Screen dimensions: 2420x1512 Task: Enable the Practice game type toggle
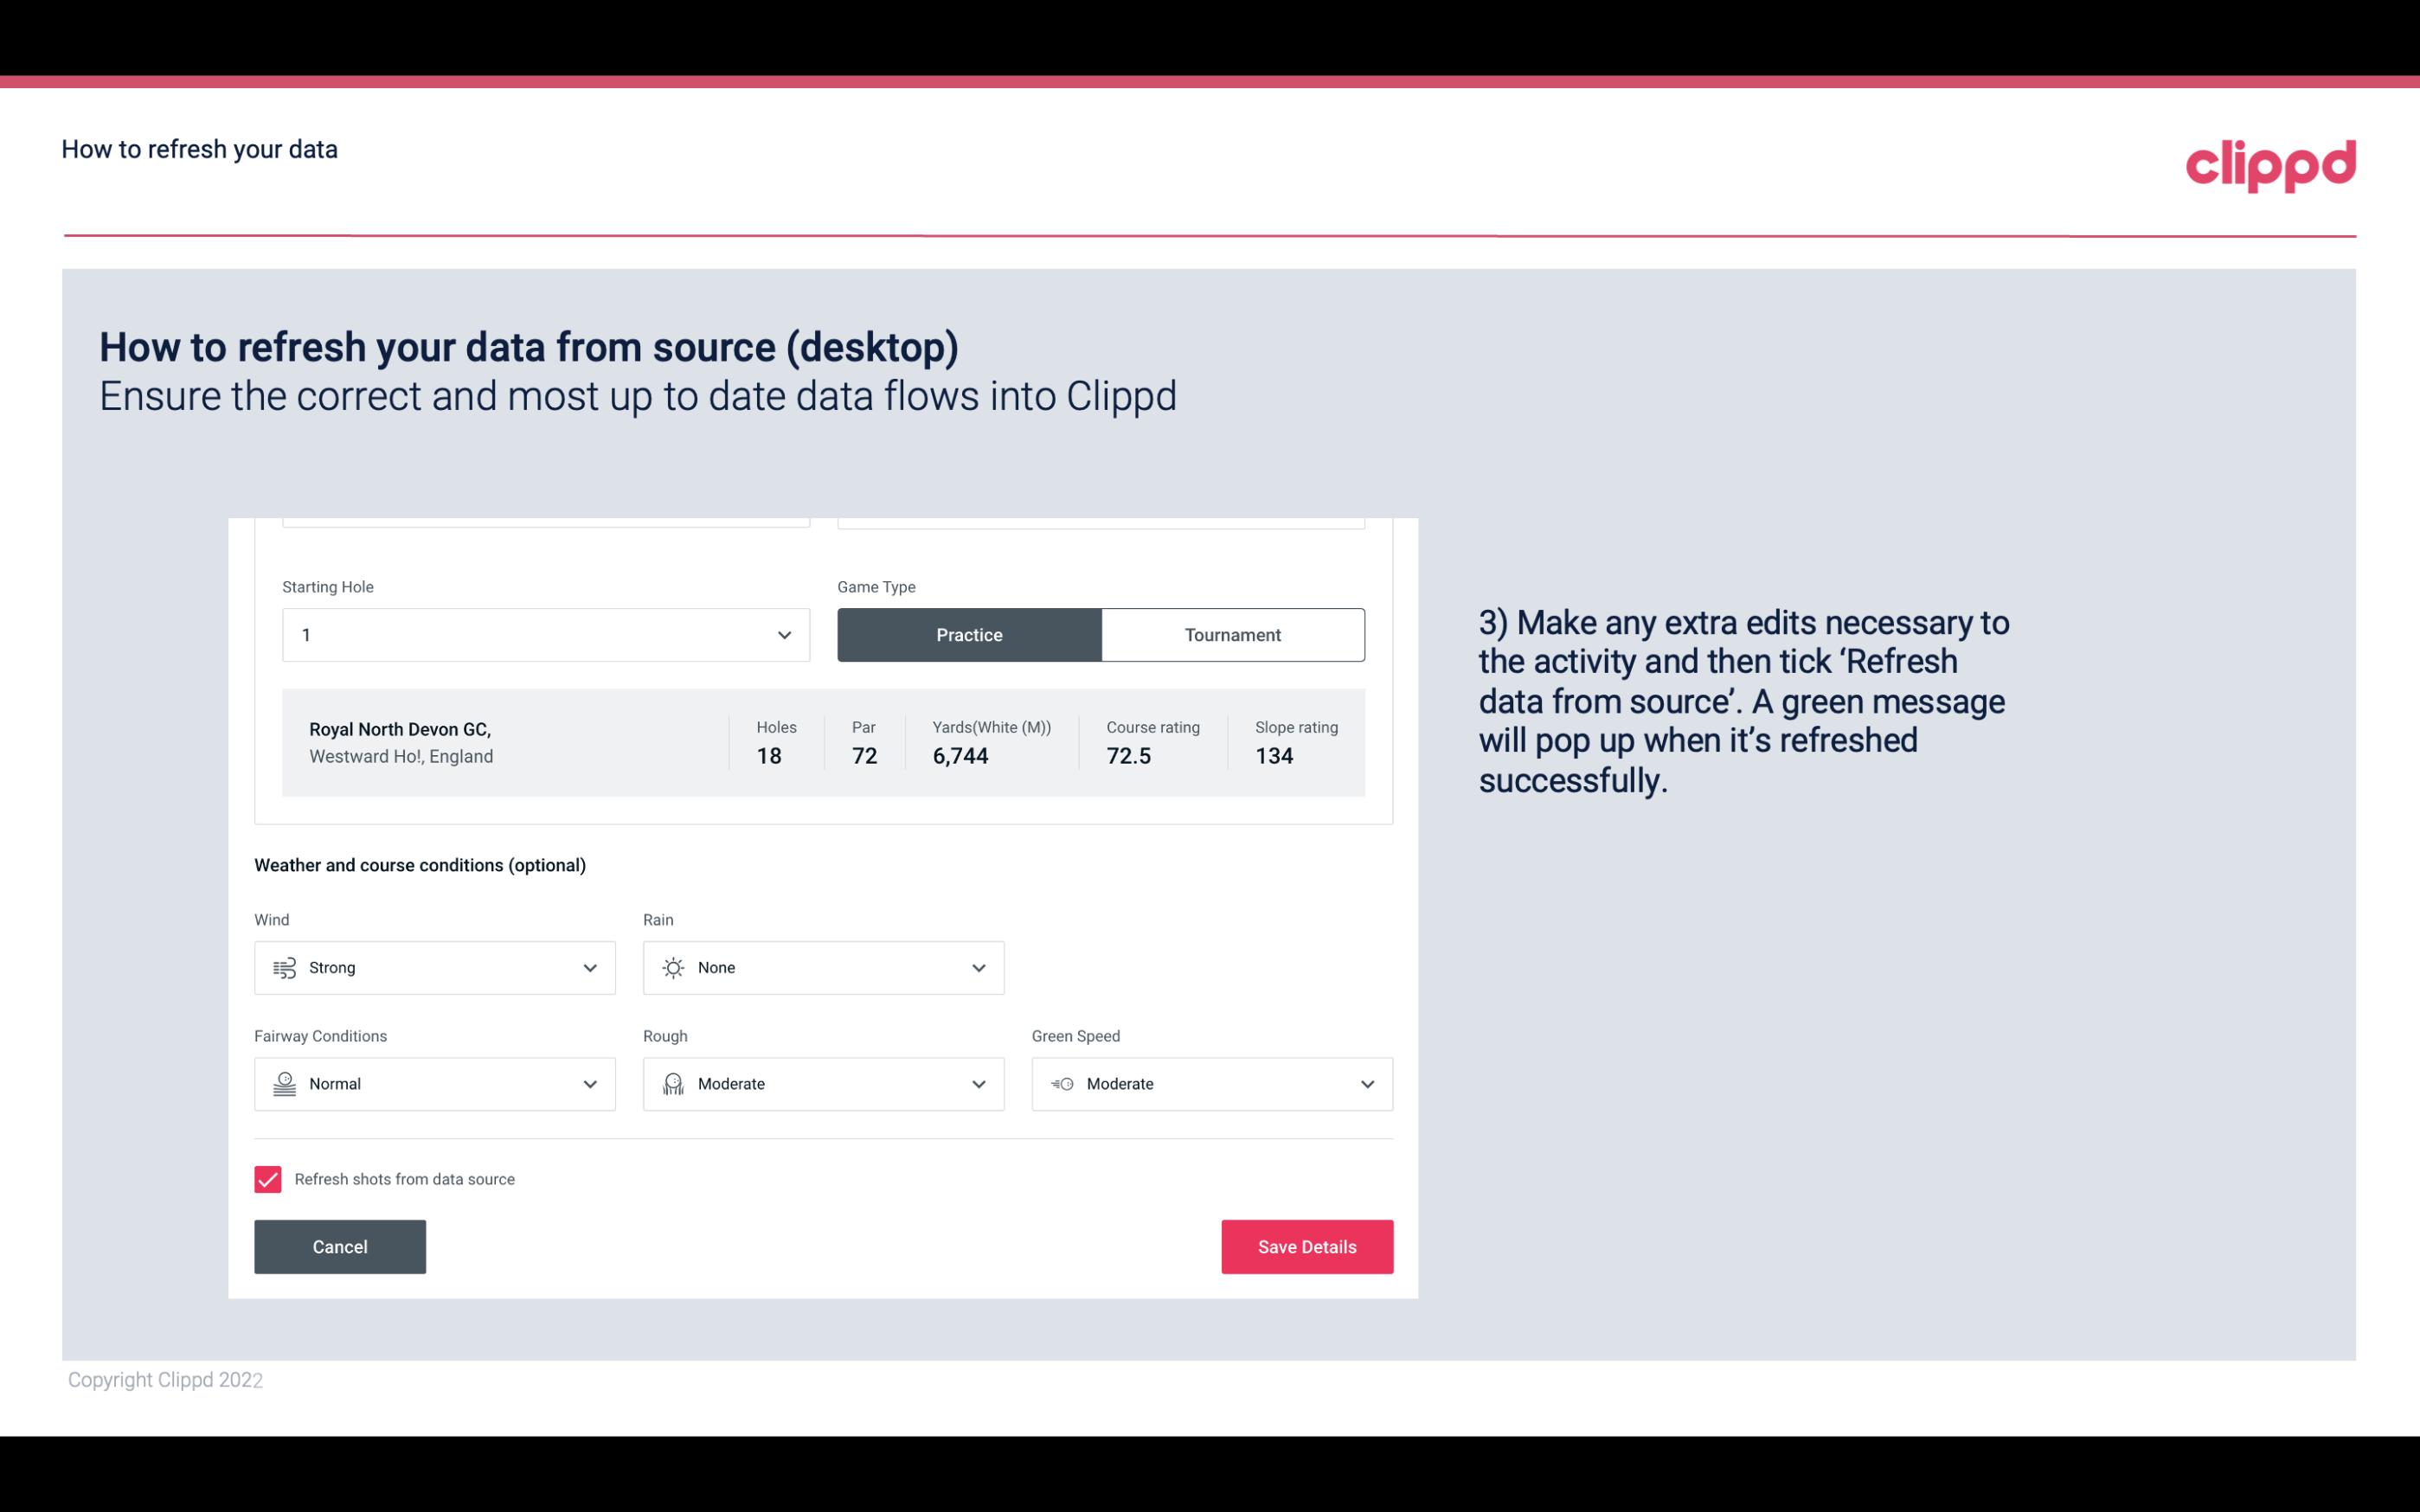[969, 634]
